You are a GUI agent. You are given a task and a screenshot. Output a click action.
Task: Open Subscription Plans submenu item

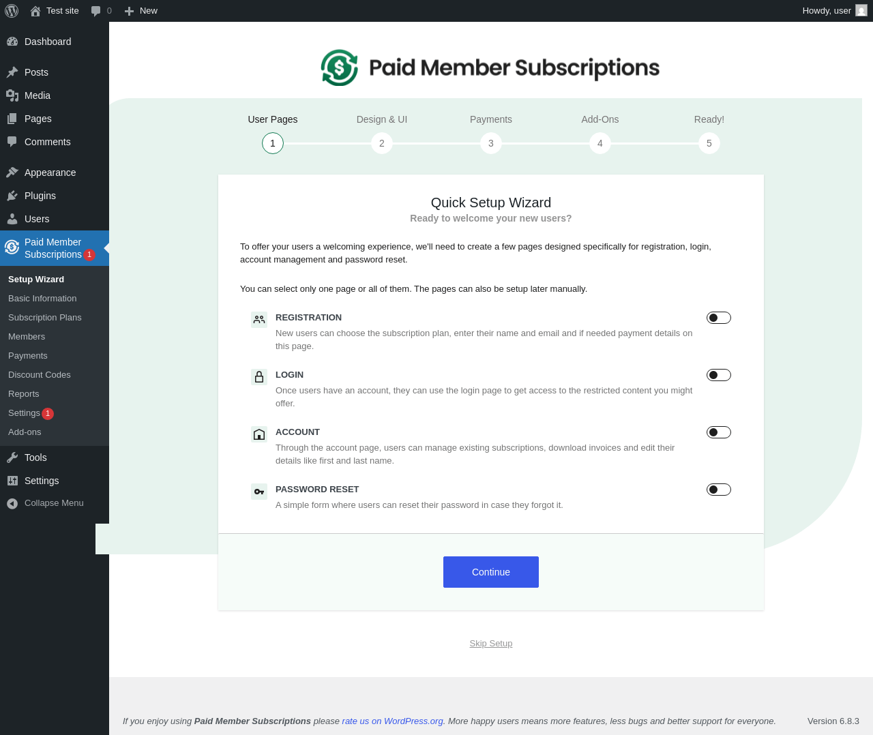pos(45,318)
